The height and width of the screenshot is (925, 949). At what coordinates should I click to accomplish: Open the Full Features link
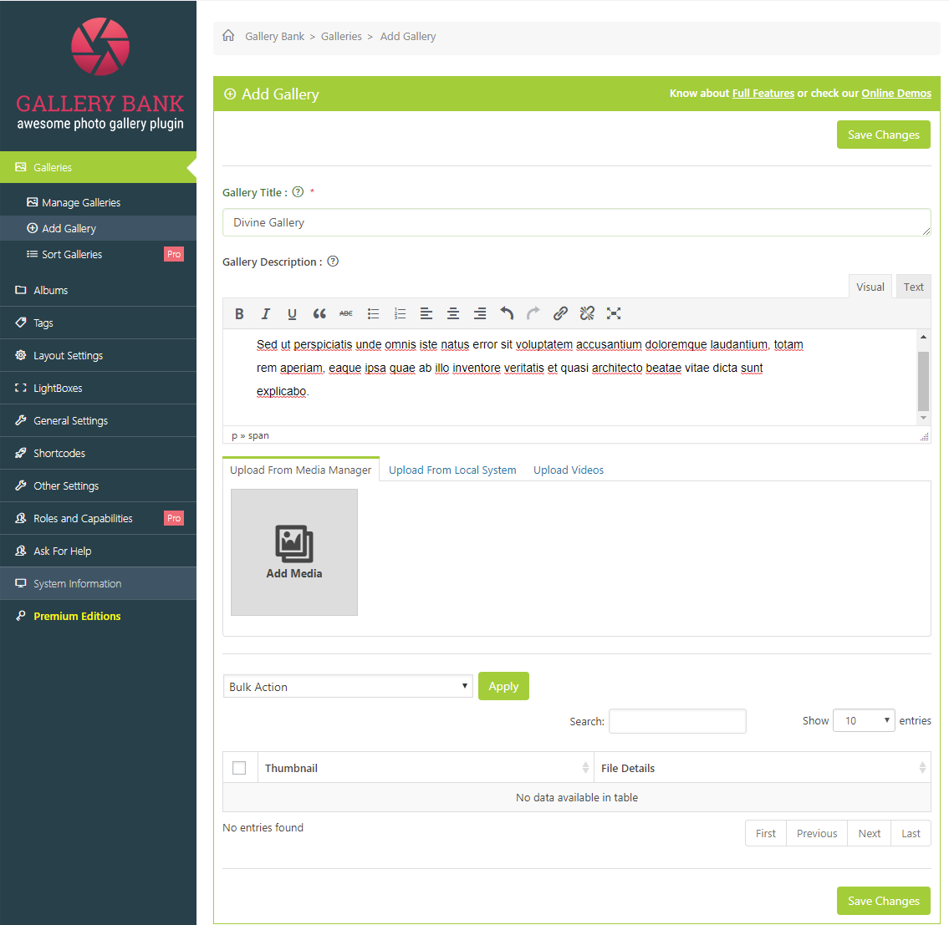click(763, 93)
